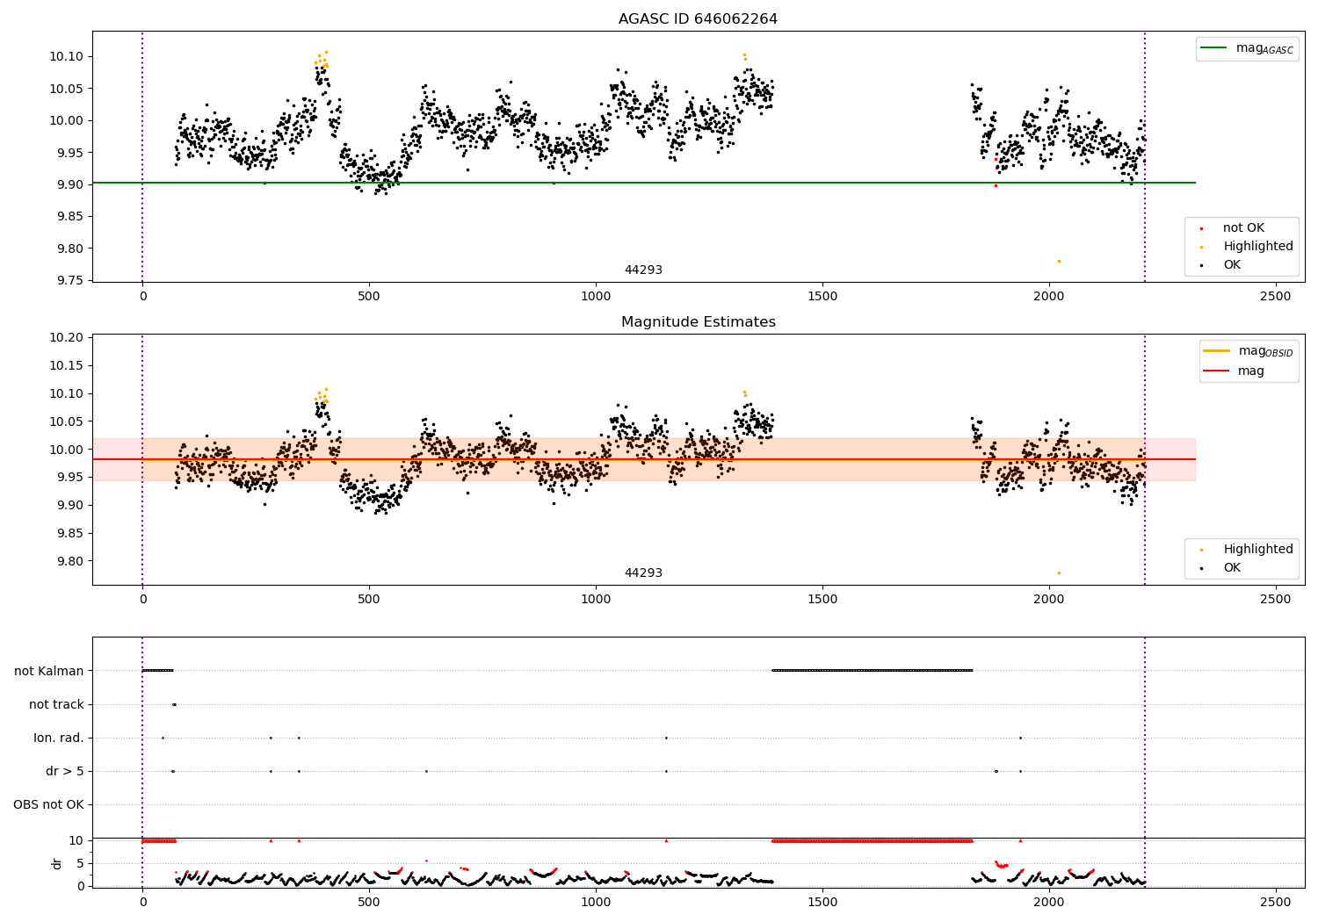The image size is (1318, 922).
Task: Click the 'Magnitude Estimates' subplot title
Action: pos(698,321)
